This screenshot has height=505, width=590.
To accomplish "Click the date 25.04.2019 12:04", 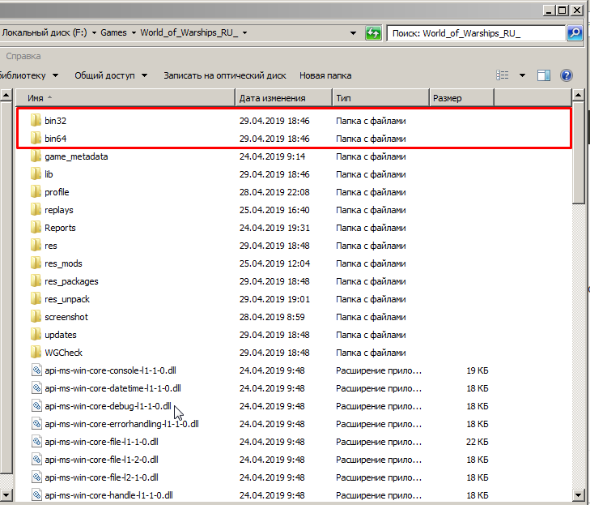I will click(x=274, y=263).
